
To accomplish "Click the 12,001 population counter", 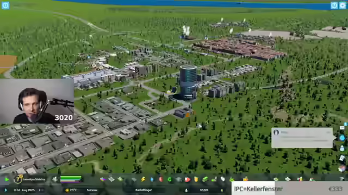I will [204, 190].
